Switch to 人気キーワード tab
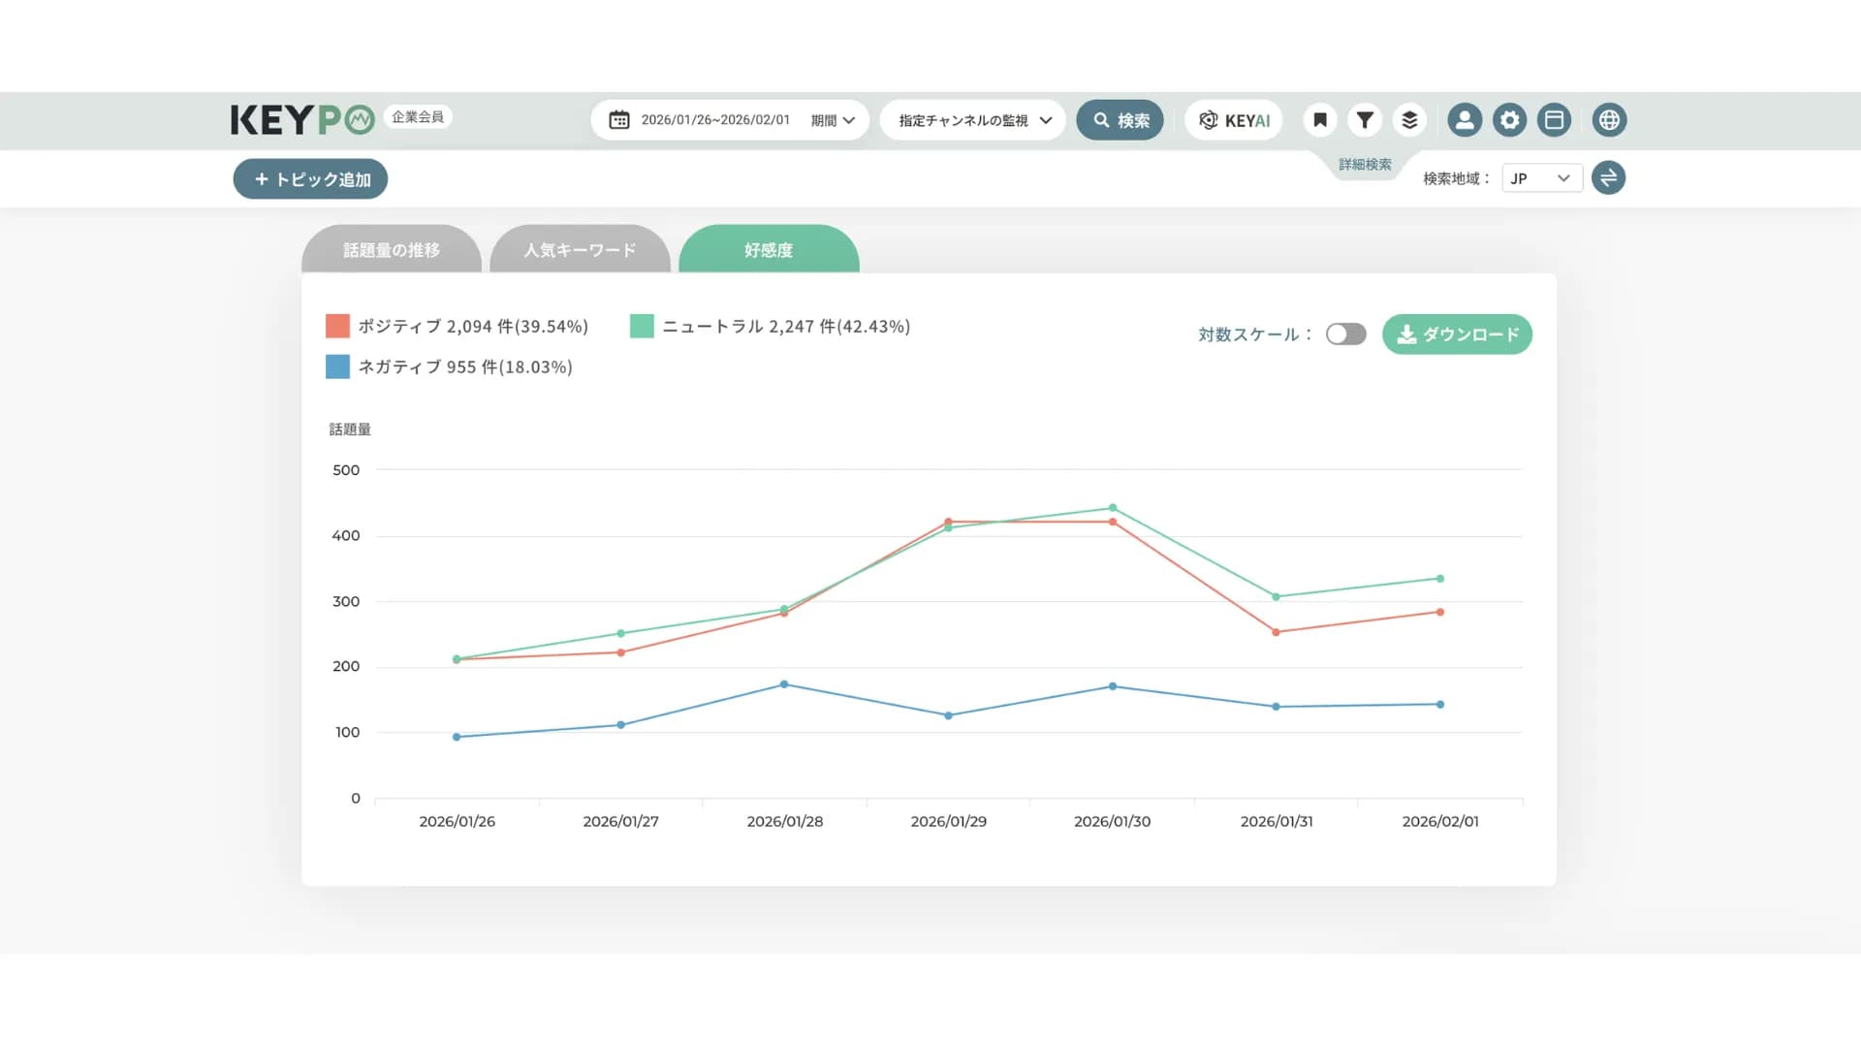Viewport: 1861px width, 1047px height. [x=580, y=250]
